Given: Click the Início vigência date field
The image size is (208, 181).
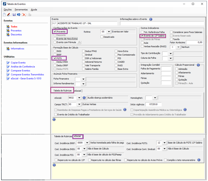Looking at the screenshot, I should [153, 104].
